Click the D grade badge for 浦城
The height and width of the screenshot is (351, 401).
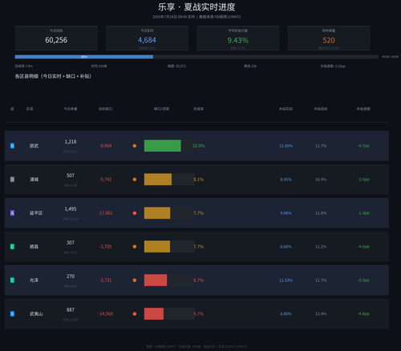coord(12,180)
